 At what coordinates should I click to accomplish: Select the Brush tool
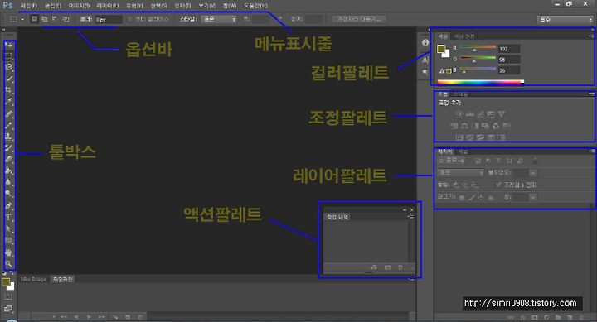[9, 125]
